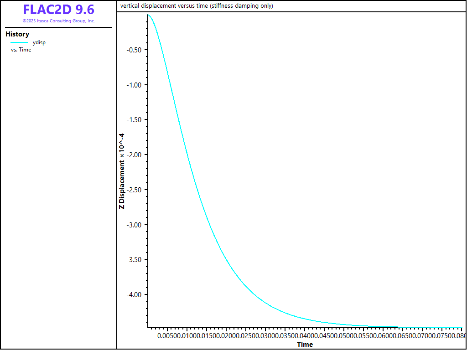Screen dimensions: 467x350
Task: Click the cyan ydisp legend line swatch
Action: tap(19, 42)
